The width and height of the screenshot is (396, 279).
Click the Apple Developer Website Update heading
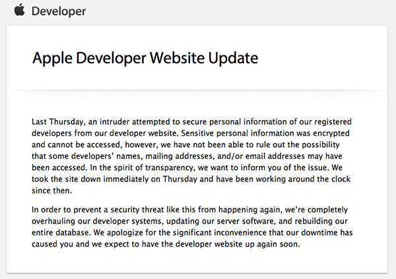tap(145, 58)
